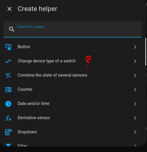Click the fx Derivative sensor icon
The image size is (147, 152).
8,118
